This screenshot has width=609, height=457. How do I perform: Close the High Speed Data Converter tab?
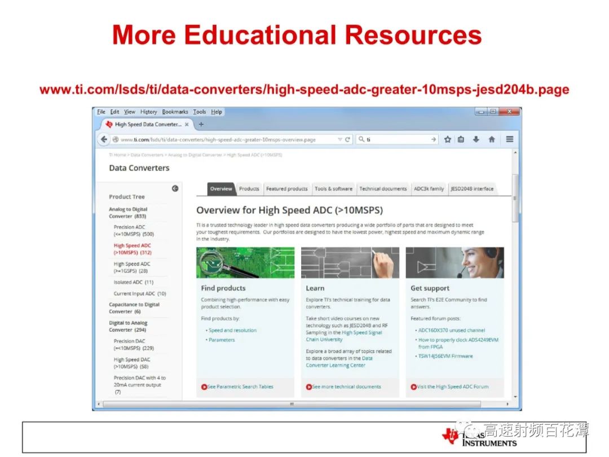point(187,124)
